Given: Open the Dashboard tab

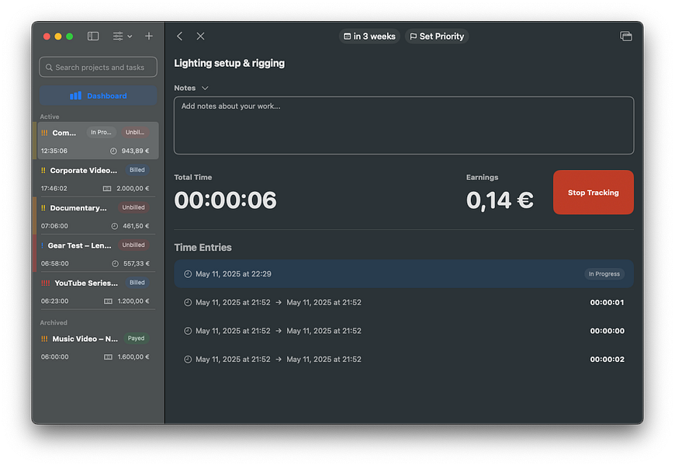Looking at the screenshot, I should pyautogui.click(x=99, y=96).
